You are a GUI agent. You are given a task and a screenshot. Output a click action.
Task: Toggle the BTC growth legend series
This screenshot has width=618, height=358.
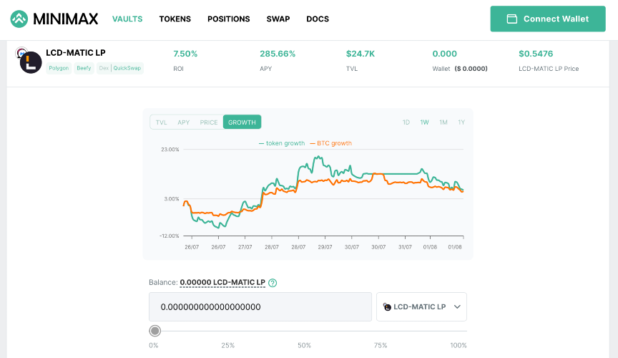tap(331, 143)
